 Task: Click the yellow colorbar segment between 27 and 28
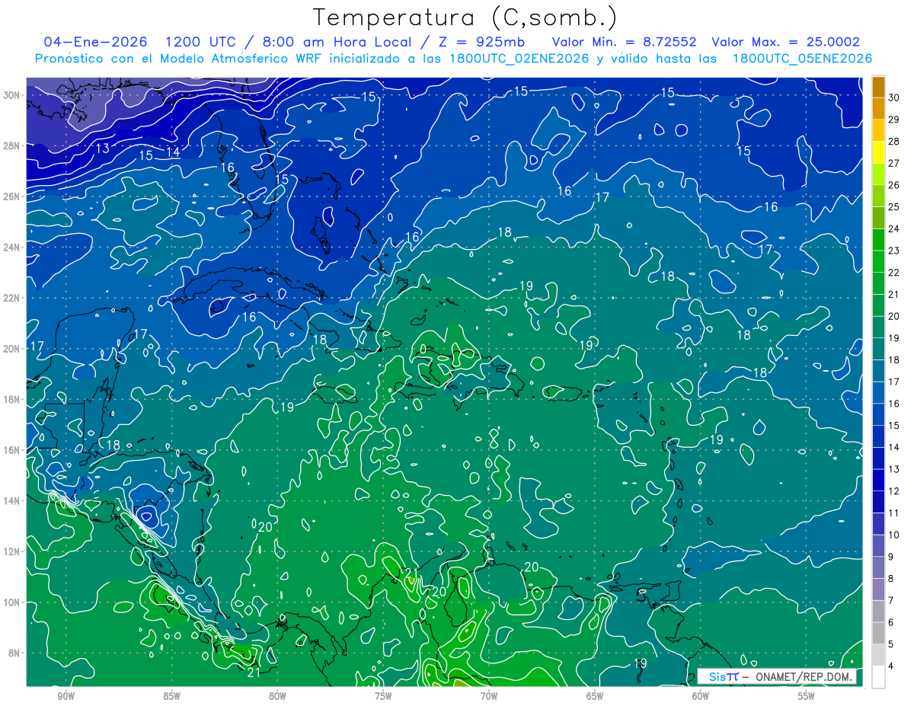[x=878, y=152]
